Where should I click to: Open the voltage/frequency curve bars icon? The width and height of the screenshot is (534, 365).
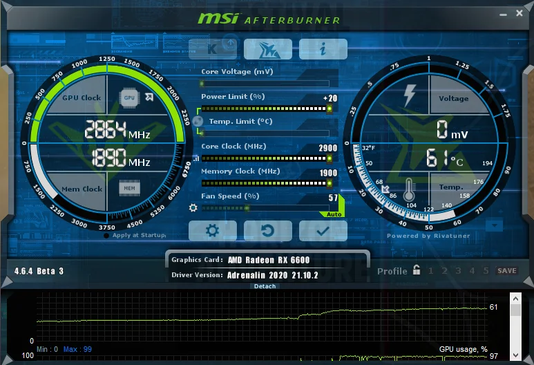click(196, 158)
